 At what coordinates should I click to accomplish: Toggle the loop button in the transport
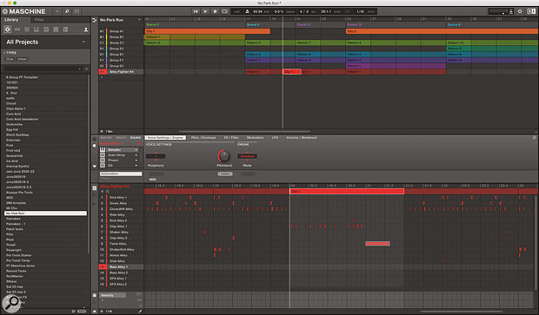(x=224, y=11)
